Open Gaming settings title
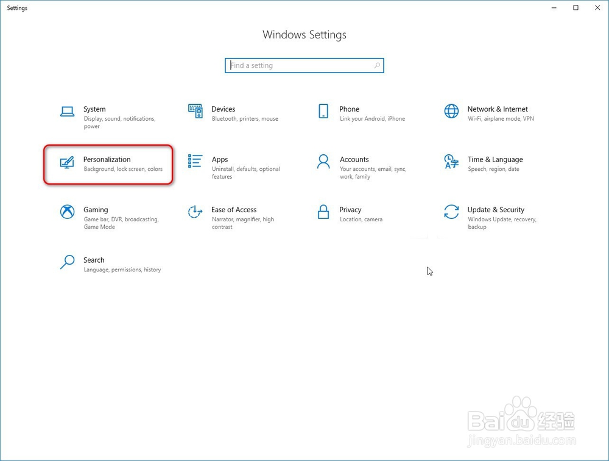 [x=96, y=210]
